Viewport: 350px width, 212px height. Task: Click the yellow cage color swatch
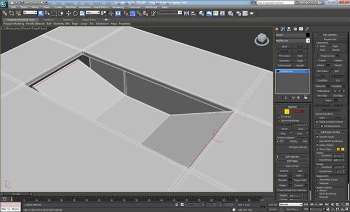point(343,149)
